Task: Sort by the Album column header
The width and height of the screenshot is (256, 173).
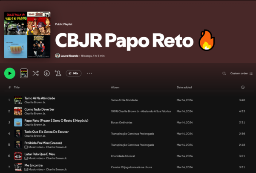Action: 115,87
